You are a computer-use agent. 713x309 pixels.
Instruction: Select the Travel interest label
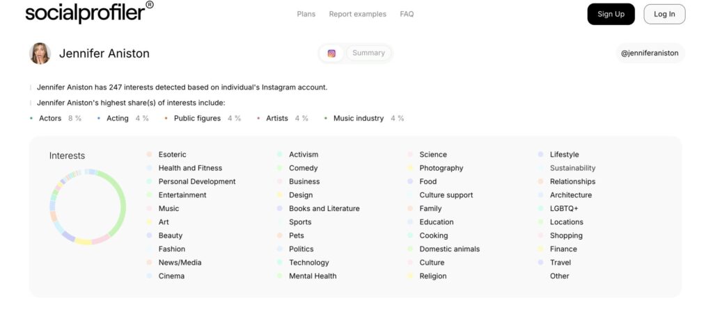point(560,262)
